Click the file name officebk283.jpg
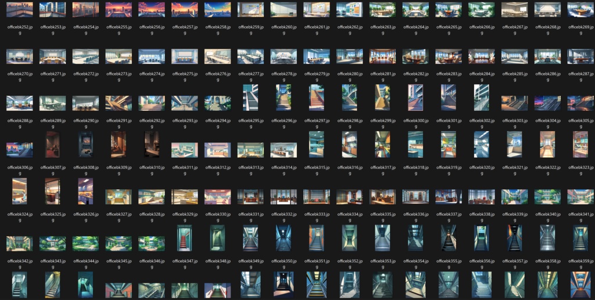The image size is (595, 300). [x=449, y=77]
